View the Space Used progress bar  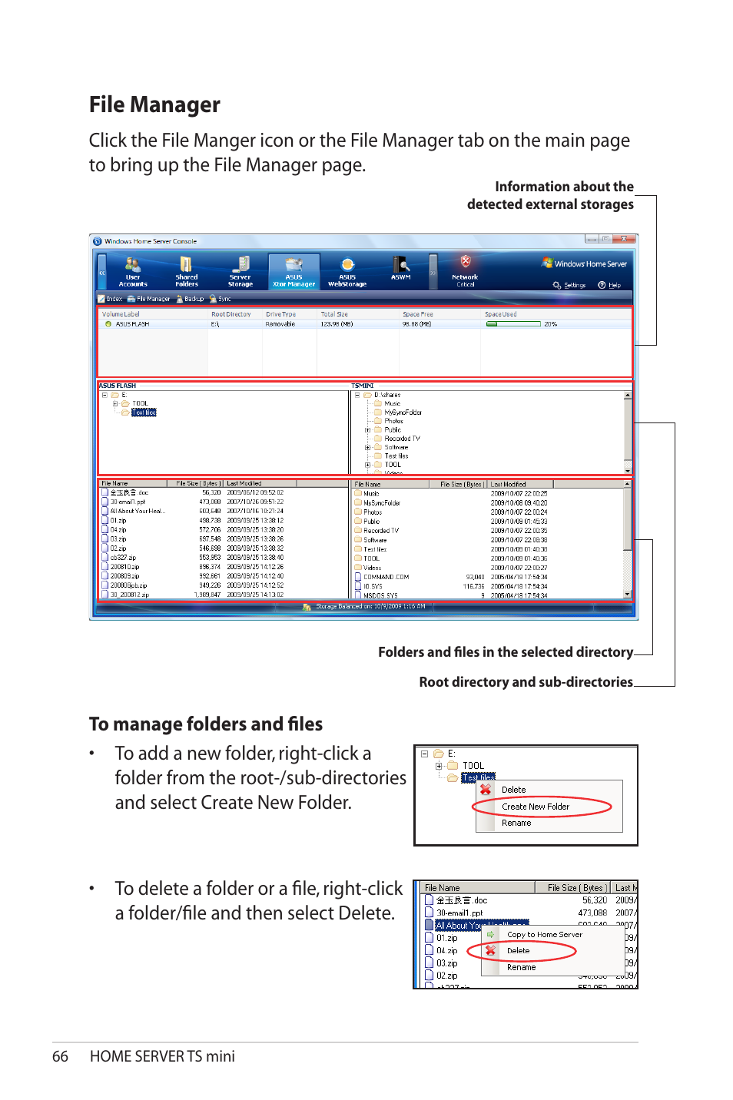coord(513,324)
